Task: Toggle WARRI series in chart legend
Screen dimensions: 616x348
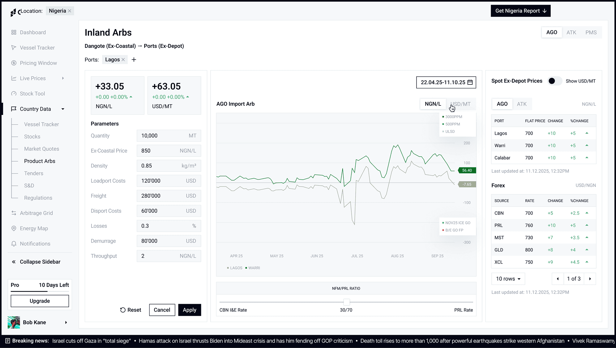Action: coord(254,268)
